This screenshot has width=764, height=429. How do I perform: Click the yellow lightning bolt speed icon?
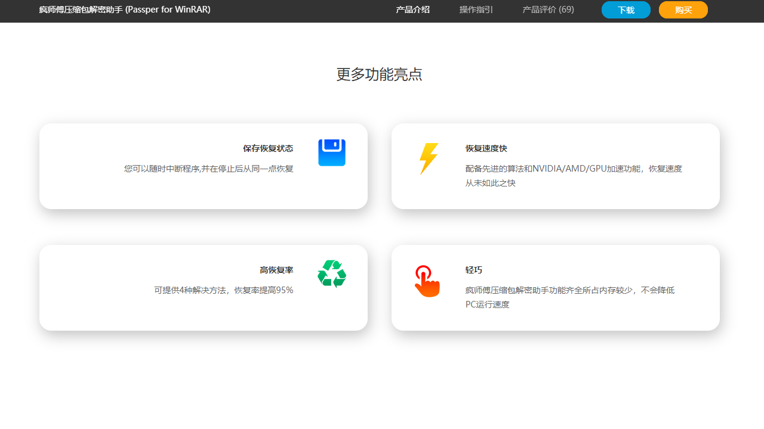(x=428, y=158)
